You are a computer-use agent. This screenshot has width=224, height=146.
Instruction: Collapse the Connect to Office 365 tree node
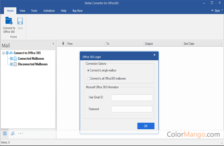point(3,53)
